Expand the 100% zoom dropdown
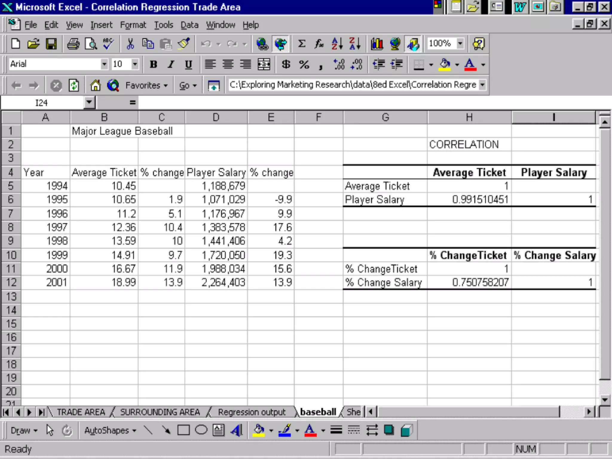The image size is (612, 459). tap(460, 44)
